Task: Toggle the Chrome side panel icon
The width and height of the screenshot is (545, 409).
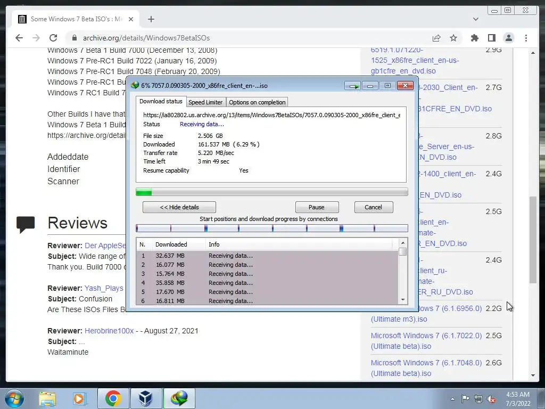Action: [x=491, y=38]
